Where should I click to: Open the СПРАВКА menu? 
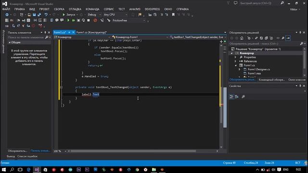pos(182,9)
